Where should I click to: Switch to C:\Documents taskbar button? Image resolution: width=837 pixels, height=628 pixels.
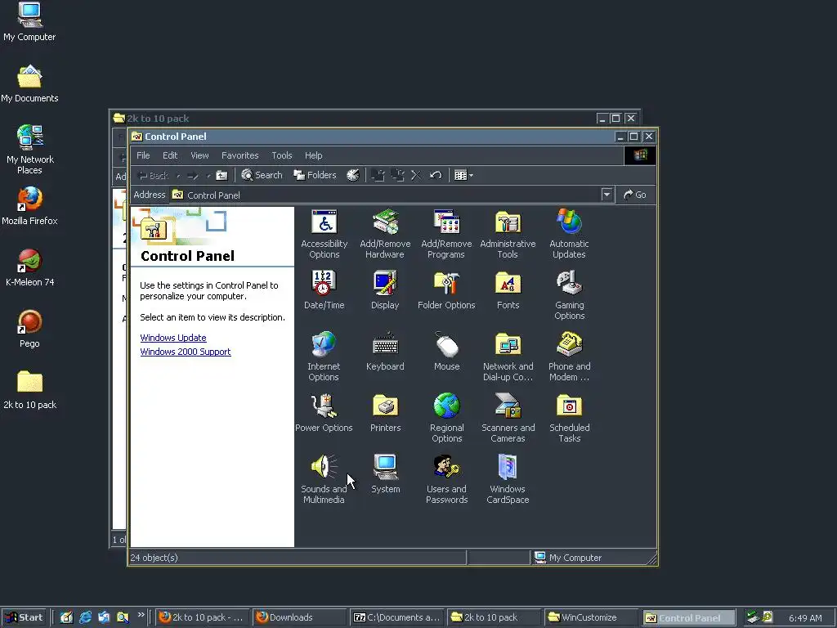[x=396, y=617]
